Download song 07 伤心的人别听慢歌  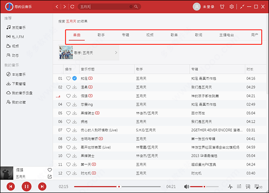click(x=74, y=130)
